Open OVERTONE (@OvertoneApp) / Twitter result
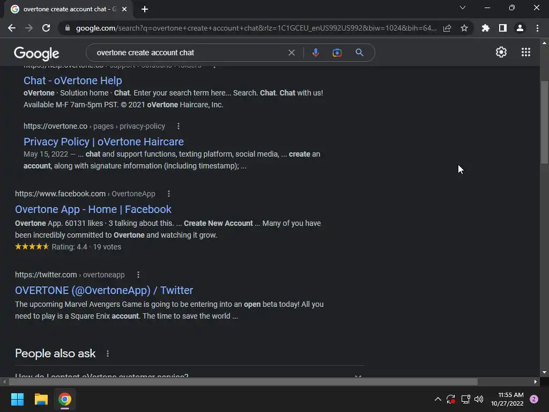549x412 pixels. coord(104,290)
